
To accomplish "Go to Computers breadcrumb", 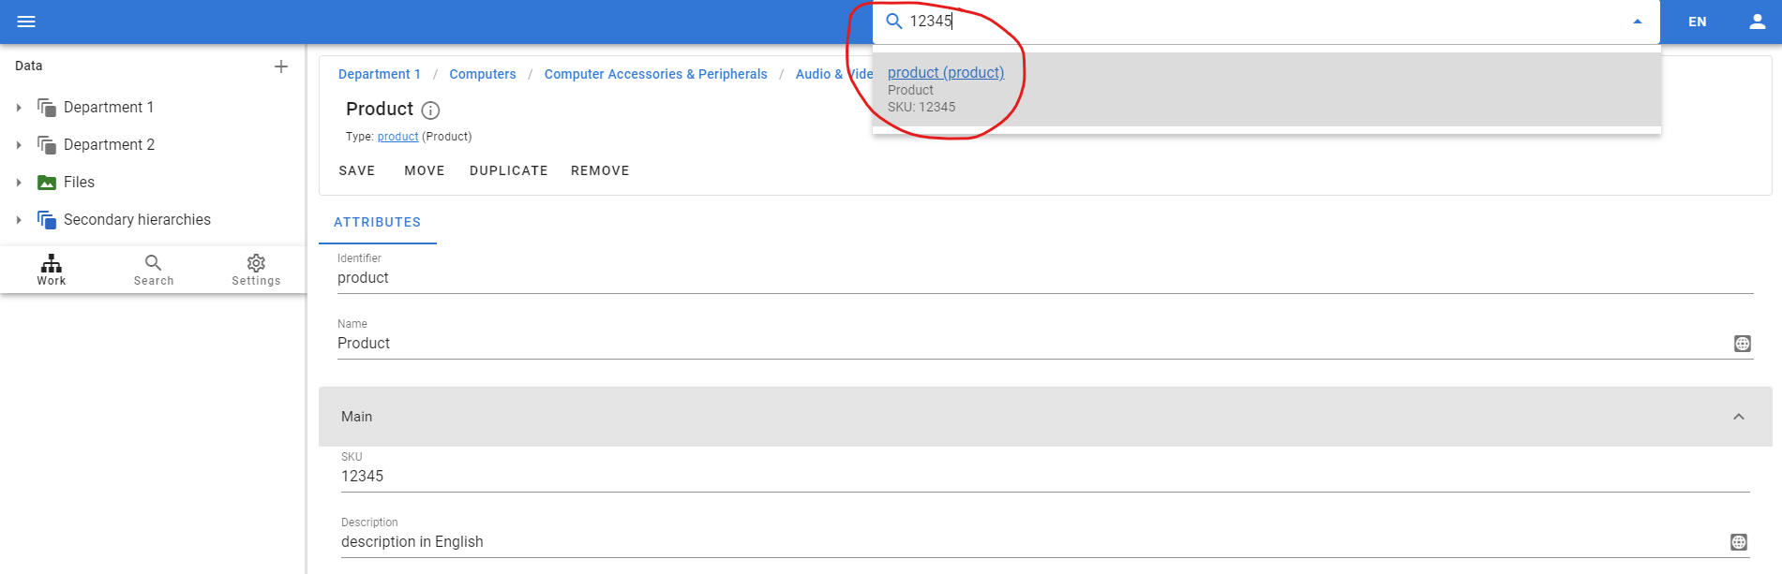I will 483,74.
